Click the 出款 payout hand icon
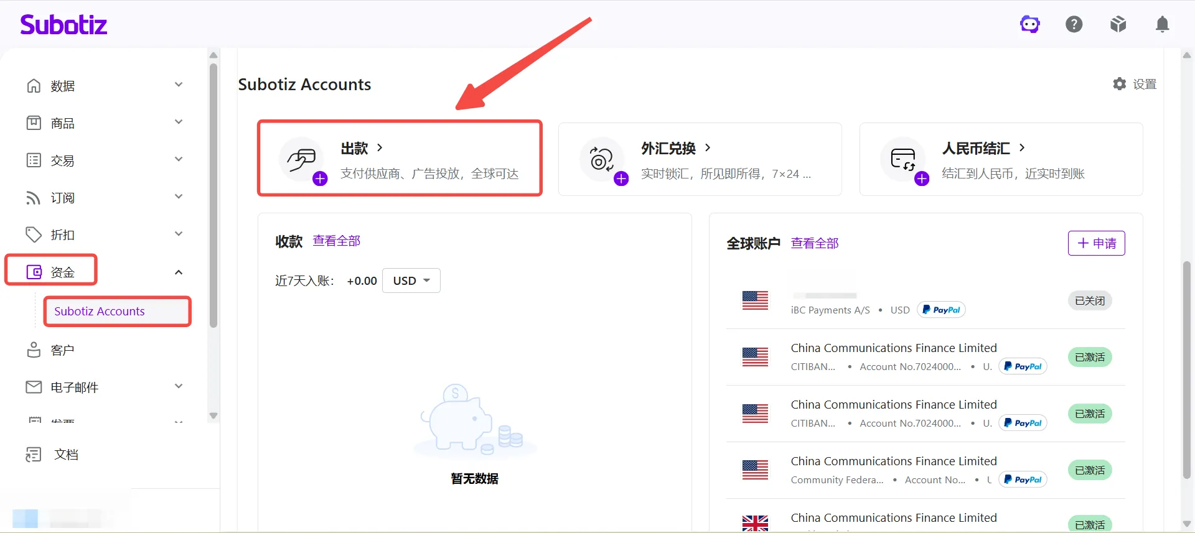This screenshot has width=1195, height=533. tap(301, 159)
